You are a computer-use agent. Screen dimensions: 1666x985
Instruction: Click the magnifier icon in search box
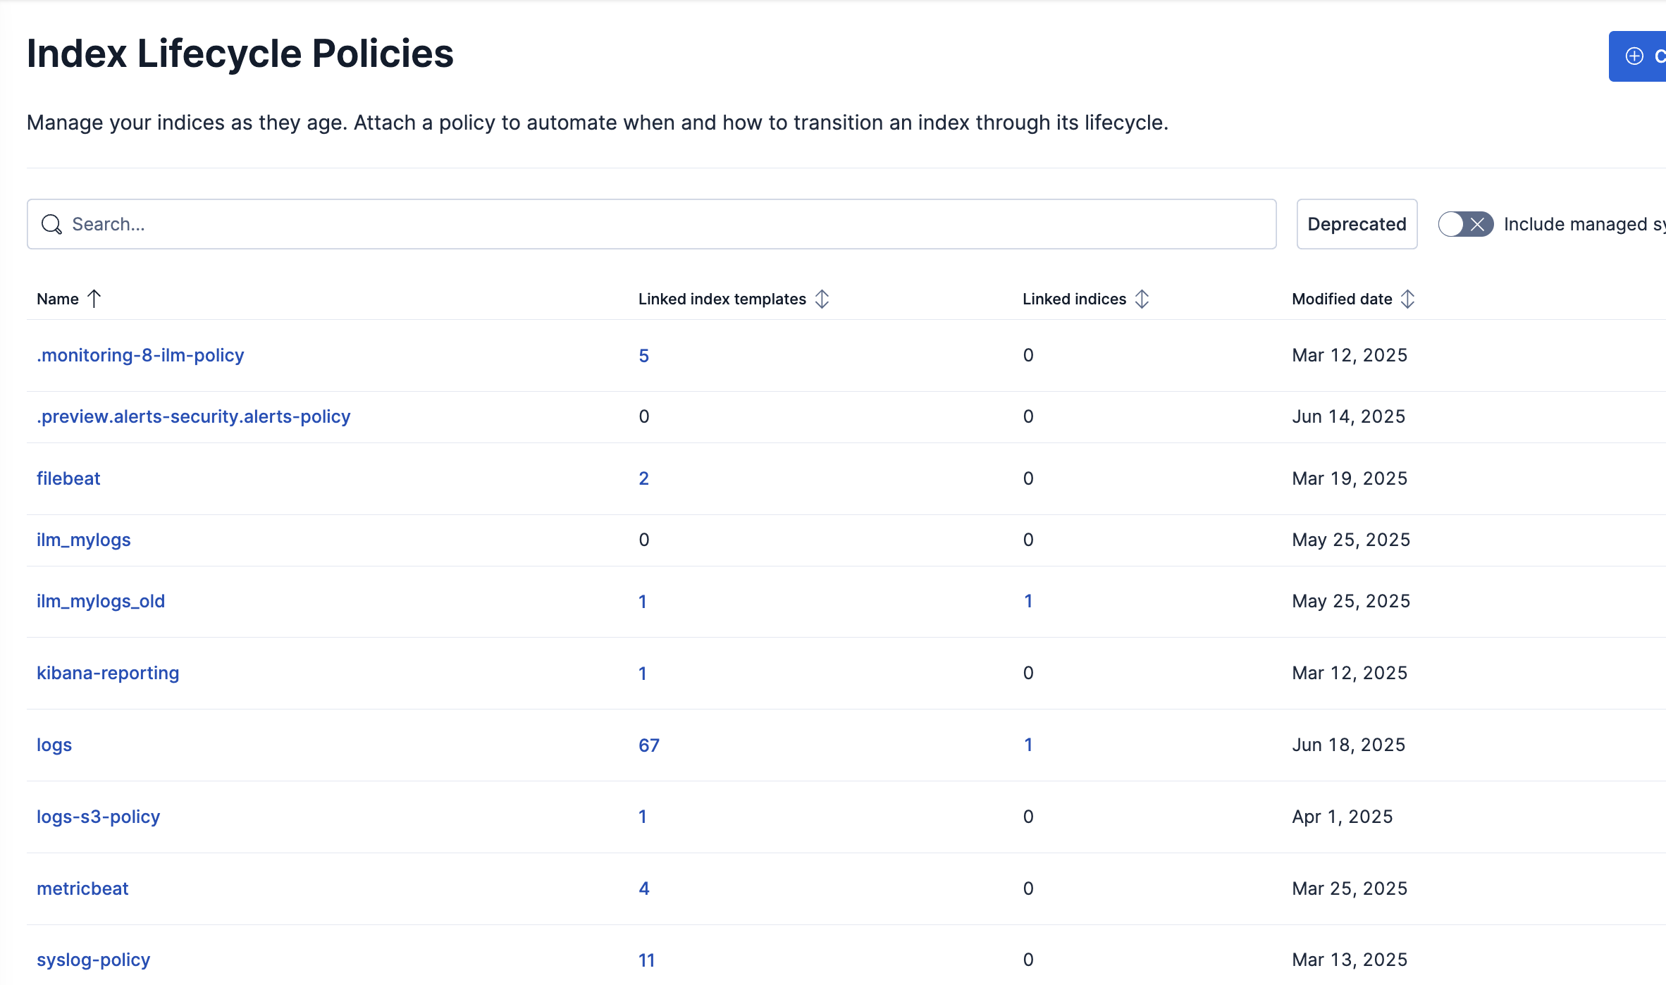[x=51, y=224]
